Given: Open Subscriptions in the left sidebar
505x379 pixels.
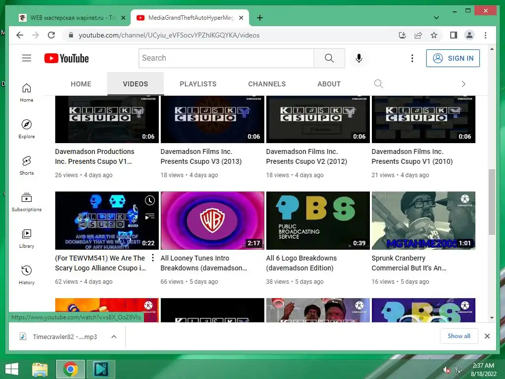Looking at the screenshot, I should click(27, 202).
